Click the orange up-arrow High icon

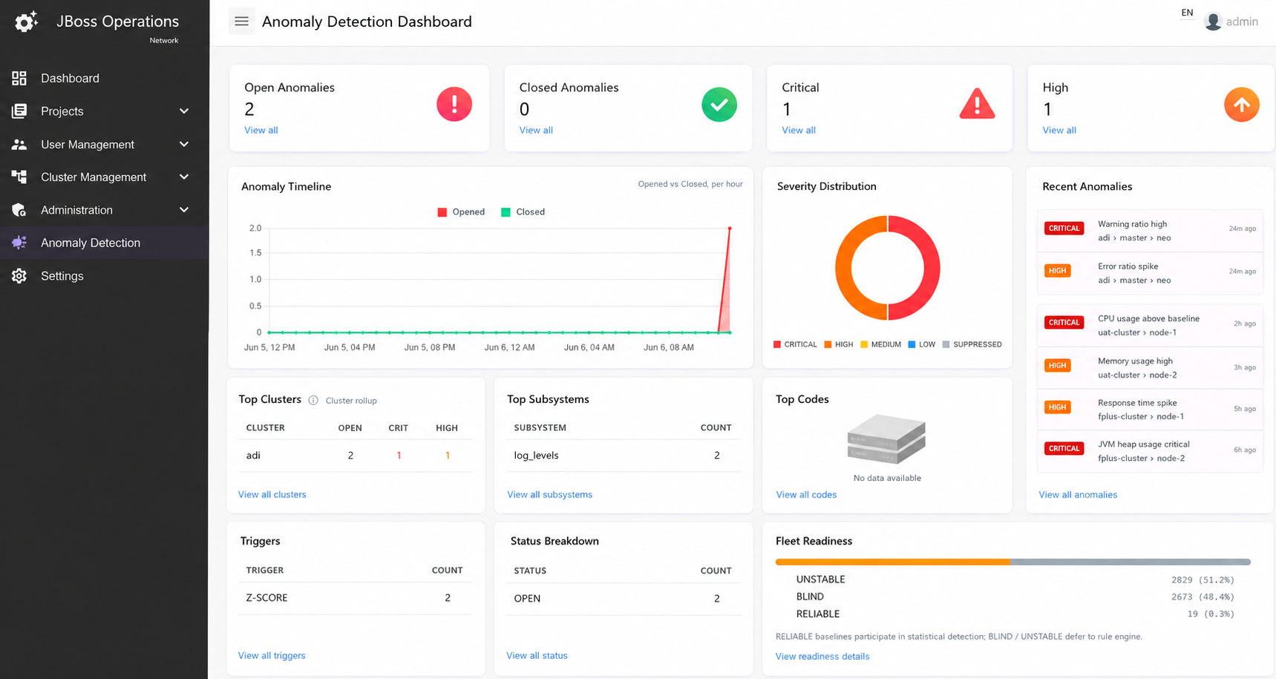(1242, 105)
